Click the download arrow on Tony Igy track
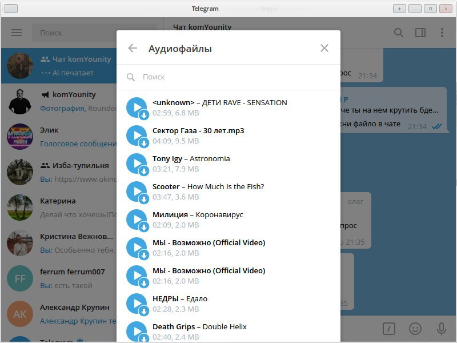Image resolution: width=457 pixels, height=343 pixels. click(x=144, y=171)
